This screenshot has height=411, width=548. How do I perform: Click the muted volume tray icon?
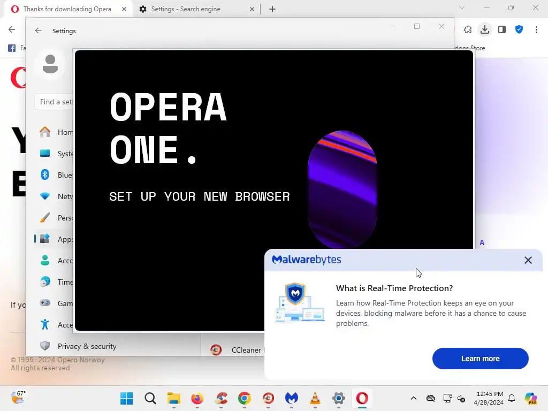pyautogui.click(x=461, y=398)
